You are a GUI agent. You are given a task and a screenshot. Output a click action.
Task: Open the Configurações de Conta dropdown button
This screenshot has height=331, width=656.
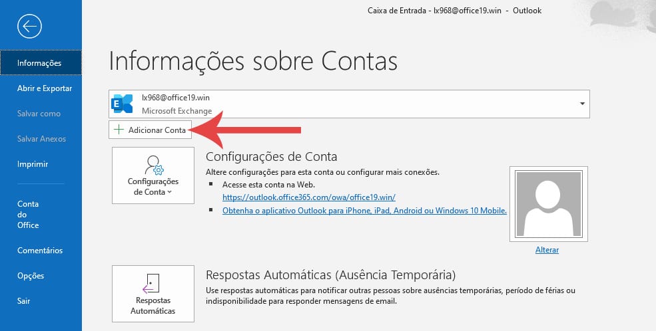pyautogui.click(x=153, y=176)
